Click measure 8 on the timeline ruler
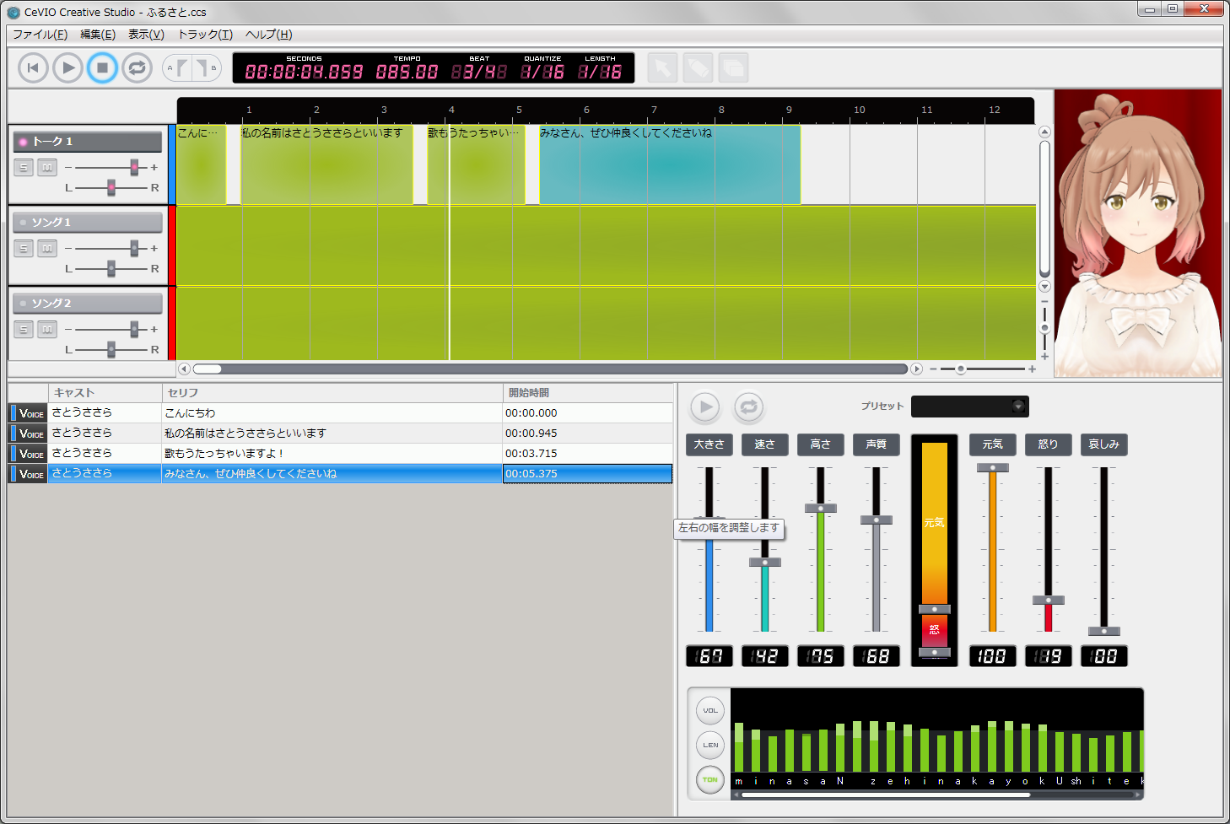The image size is (1230, 824). click(x=721, y=110)
